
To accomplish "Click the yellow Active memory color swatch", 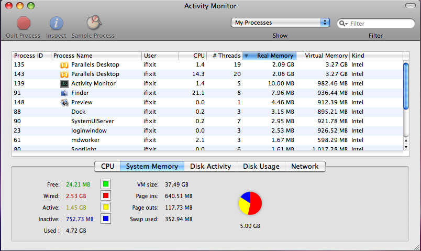I will (106, 207).
